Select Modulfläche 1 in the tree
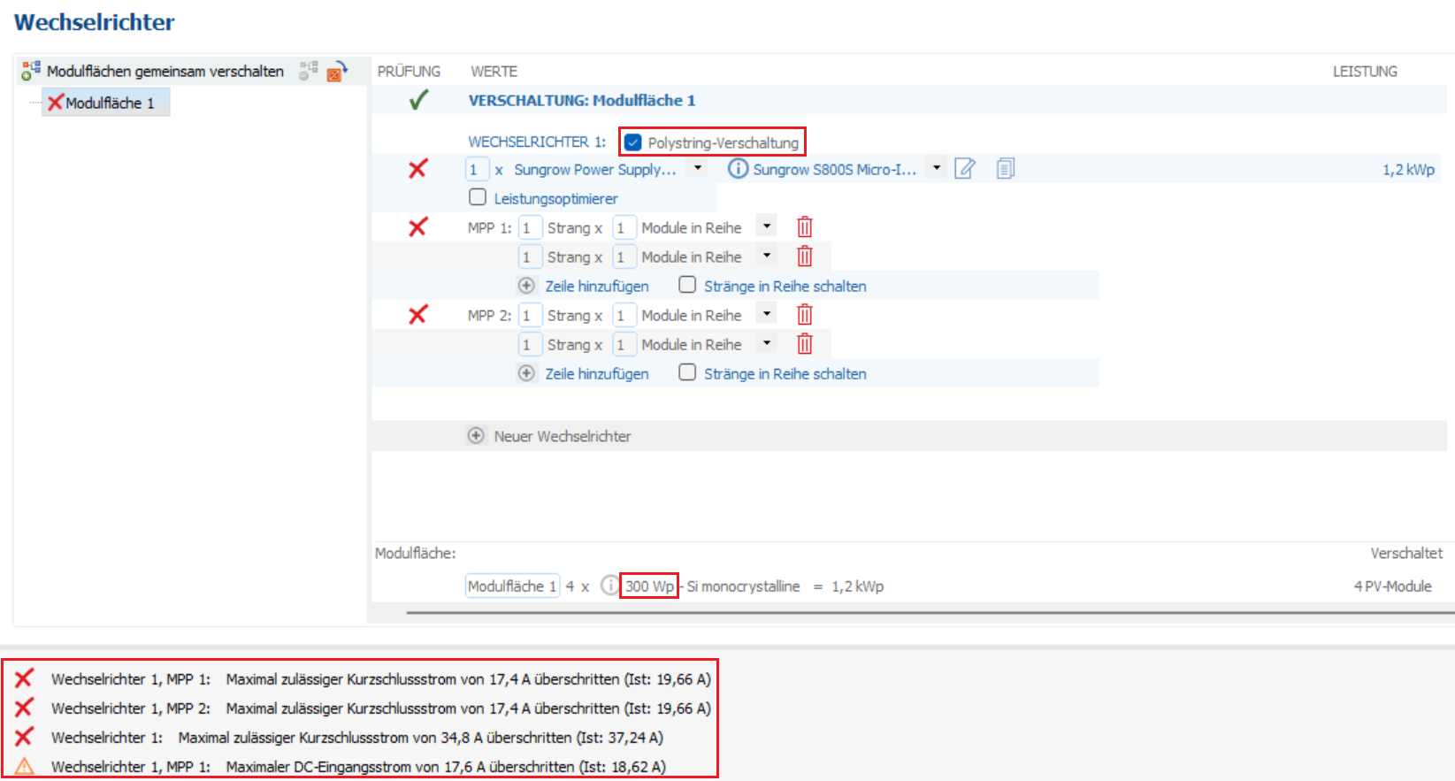Screen dimensions: 1455x781 [x=109, y=103]
